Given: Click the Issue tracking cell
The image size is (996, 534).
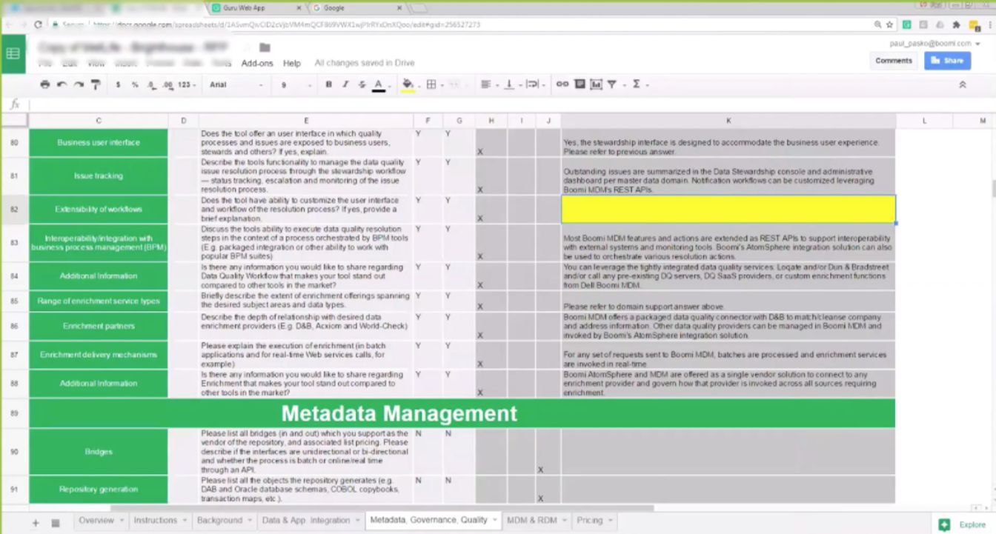Looking at the screenshot, I should click(x=99, y=176).
